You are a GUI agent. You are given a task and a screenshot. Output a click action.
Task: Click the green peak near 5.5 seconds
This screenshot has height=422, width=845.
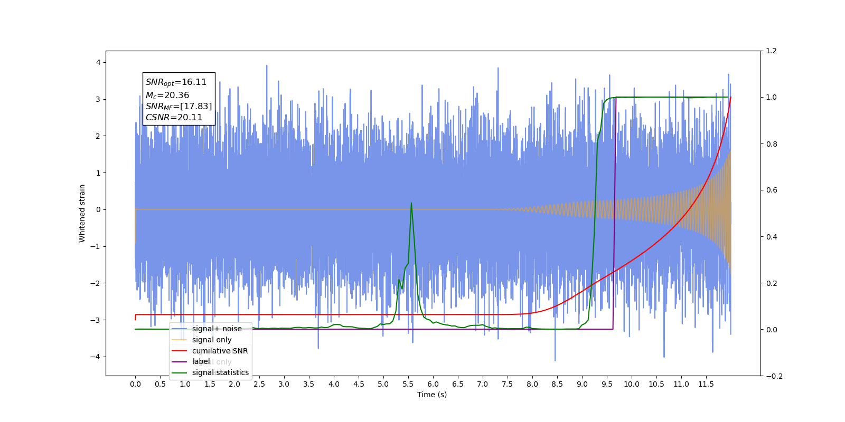[x=411, y=203]
